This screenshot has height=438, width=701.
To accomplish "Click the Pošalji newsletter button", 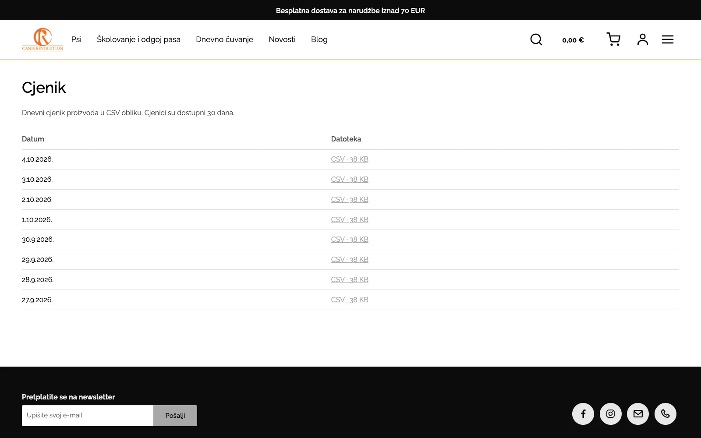I will (x=175, y=416).
